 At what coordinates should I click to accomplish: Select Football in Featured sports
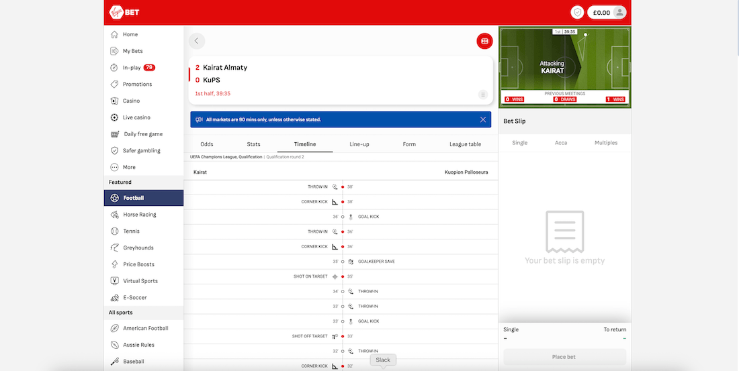[x=144, y=198]
